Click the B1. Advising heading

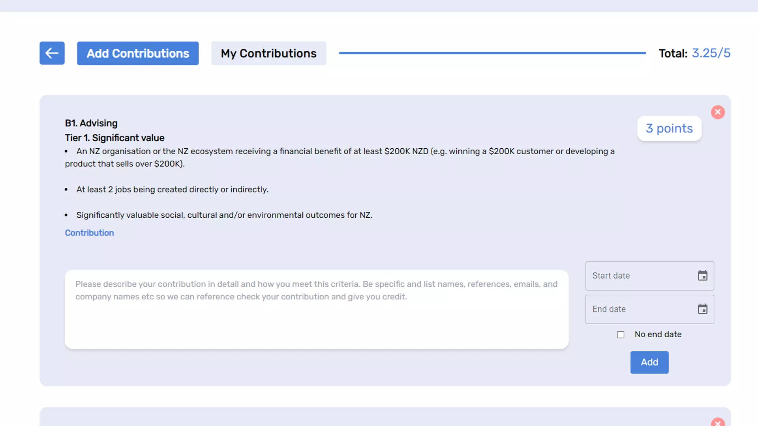click(x=91, y=123)
